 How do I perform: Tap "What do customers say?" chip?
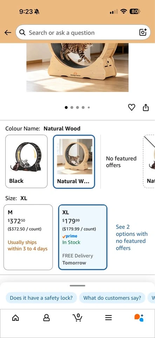pos(112,298)
